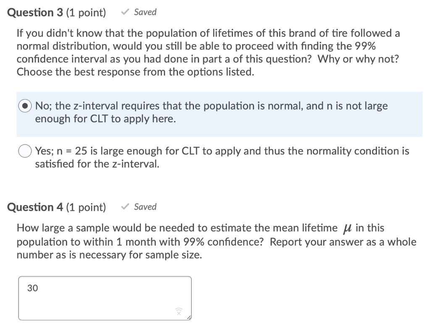Select the value 30 in the answer field
This screenshot has width=430, height=335.
32,288
